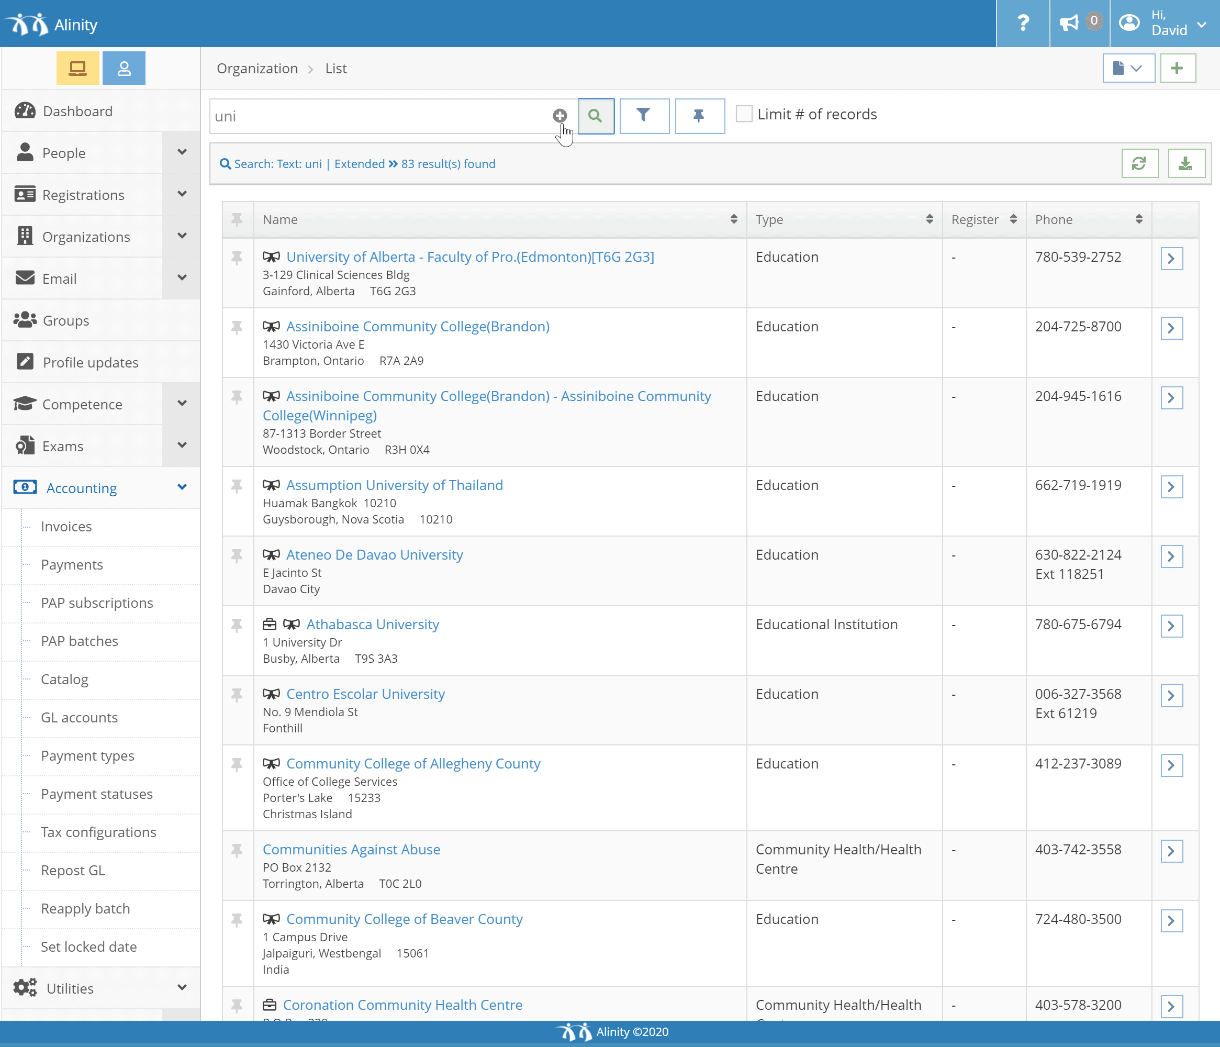Expand the Organizations menu chevron
Viewport: 1220px width, 1047px height.
click(181, 236)
